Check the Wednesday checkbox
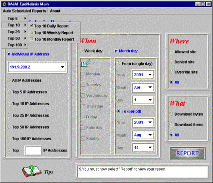This screenshot has height=183, width=213. [83, 96]
